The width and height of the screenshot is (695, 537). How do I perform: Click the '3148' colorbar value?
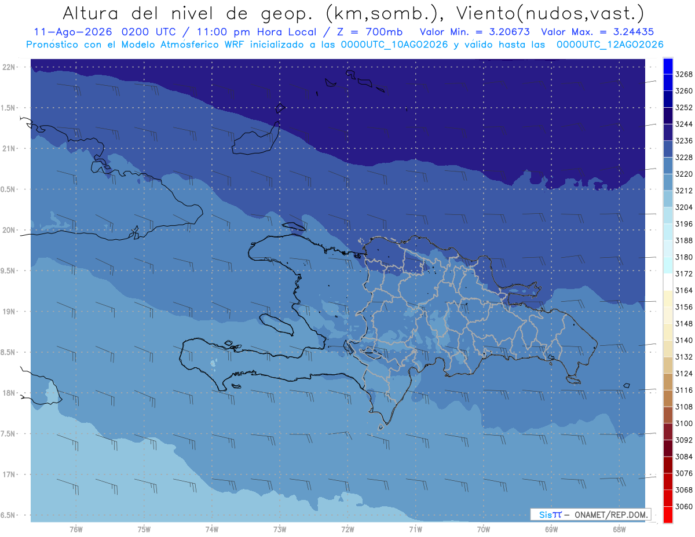pos(683,323)
